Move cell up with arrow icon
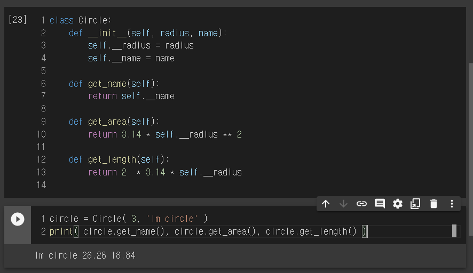The width and height of the screenshot is (473, 273). click(326, 204)
